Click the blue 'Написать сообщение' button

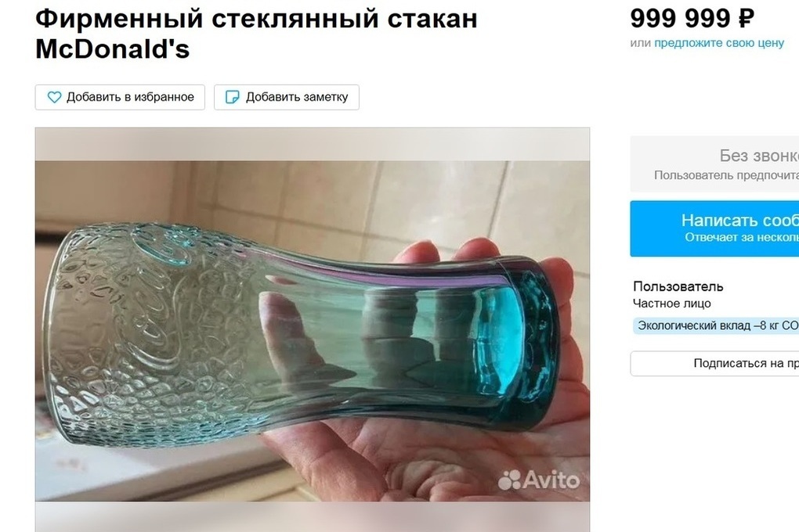[714, 228]
